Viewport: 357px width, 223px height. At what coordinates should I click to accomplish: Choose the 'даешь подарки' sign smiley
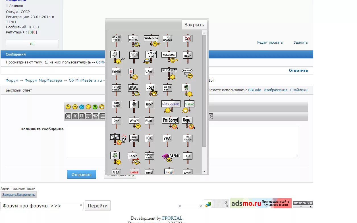point(134,90)
